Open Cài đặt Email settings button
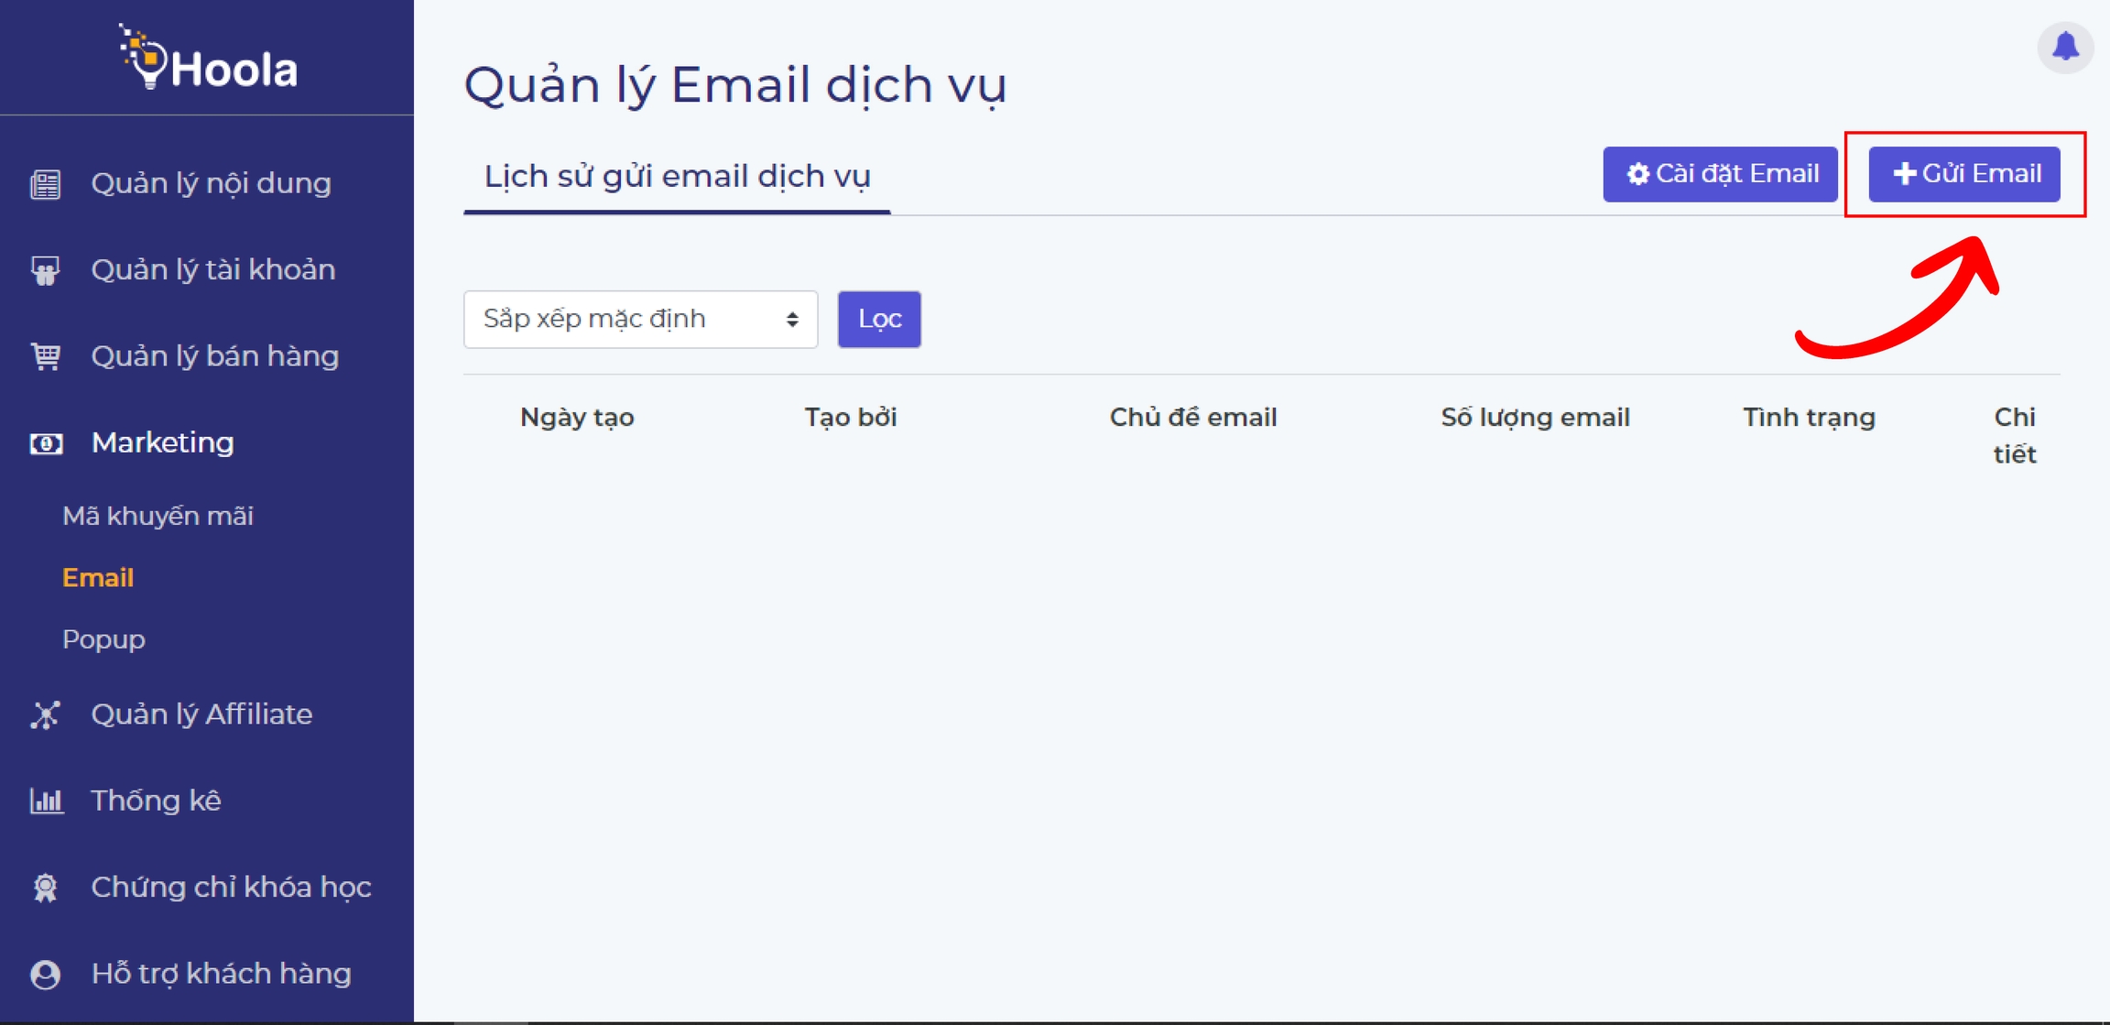This screenshot has height=1025, width=2110. point(1720,174)
